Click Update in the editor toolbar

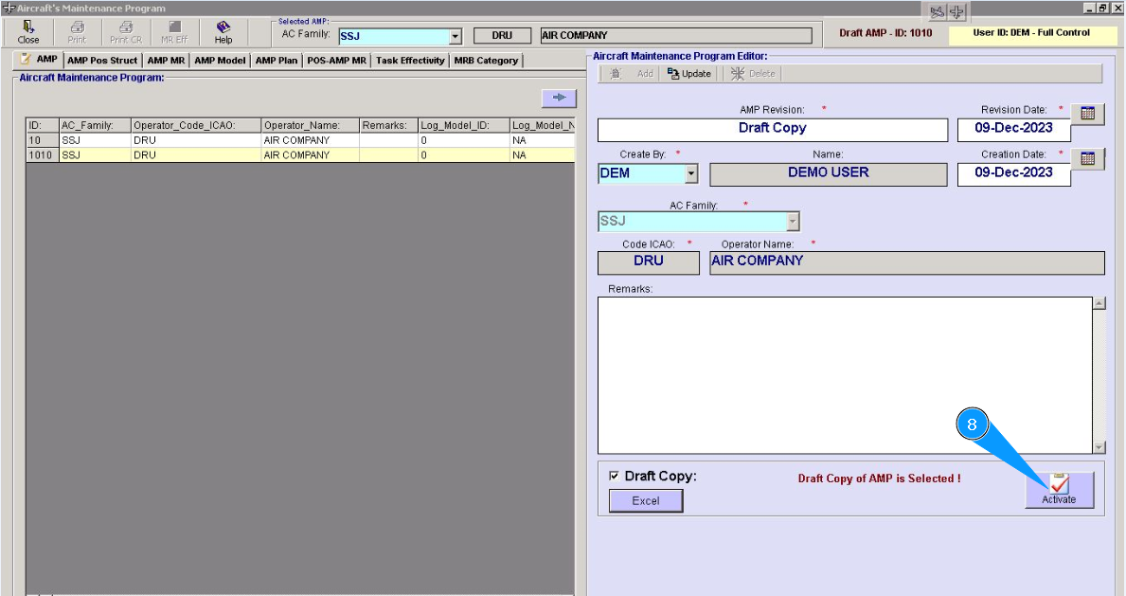click(688, 73)
